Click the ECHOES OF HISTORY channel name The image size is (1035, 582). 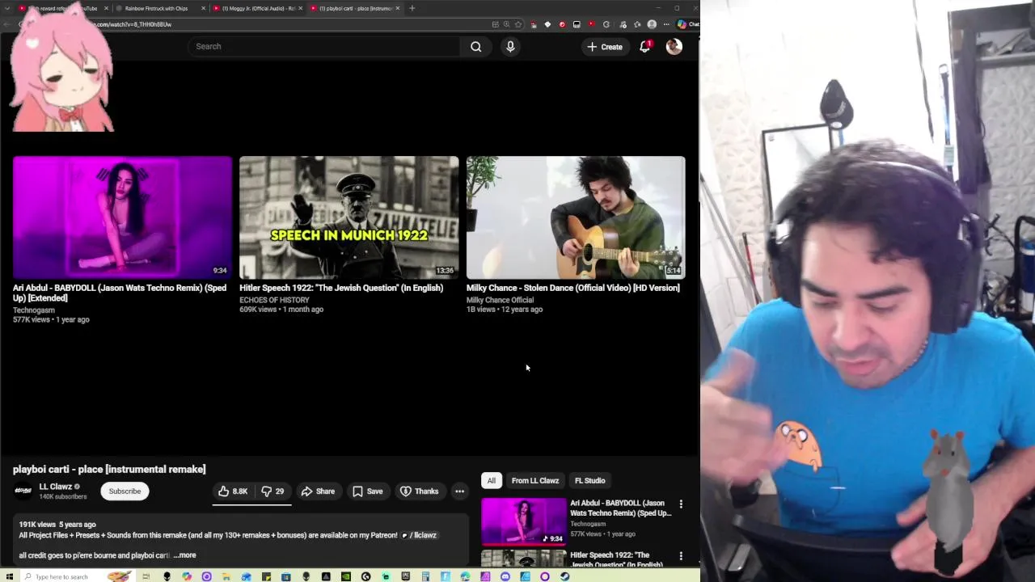(x=274, y=300)
